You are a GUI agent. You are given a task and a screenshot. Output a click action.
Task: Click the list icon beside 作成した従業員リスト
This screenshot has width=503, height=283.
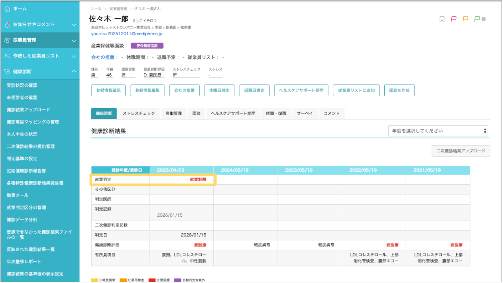tap(7, 56)
